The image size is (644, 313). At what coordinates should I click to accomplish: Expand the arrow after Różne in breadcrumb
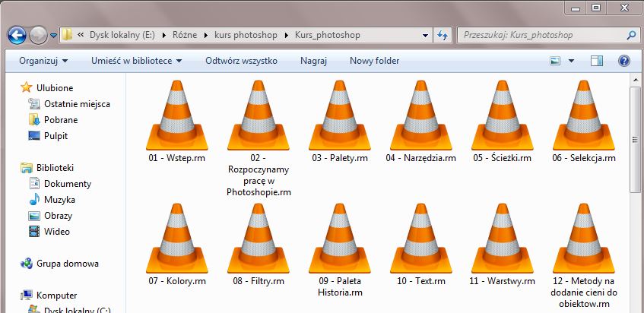tap(206, 35)
